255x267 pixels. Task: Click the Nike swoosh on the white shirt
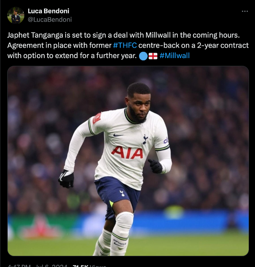(x=118, y=135)
